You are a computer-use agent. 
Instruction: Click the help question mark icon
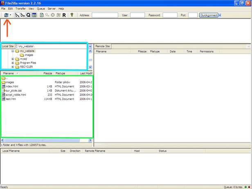click(72, 15)
